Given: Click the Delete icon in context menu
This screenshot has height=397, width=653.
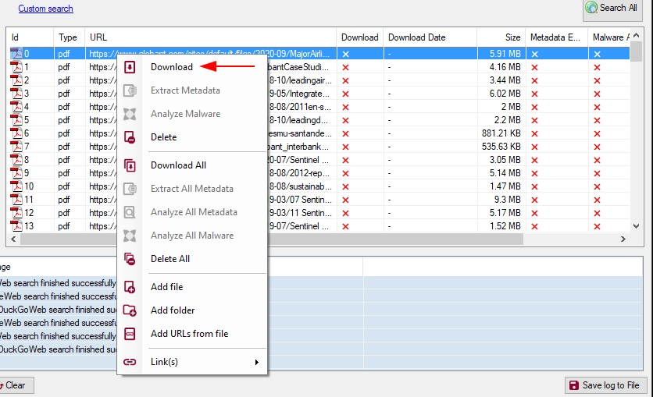Looking at the screenshot, I should coord(130,137).
